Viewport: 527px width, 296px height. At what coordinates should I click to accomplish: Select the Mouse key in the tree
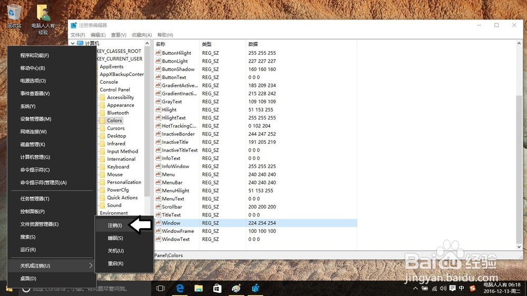(x=115, y=175)
